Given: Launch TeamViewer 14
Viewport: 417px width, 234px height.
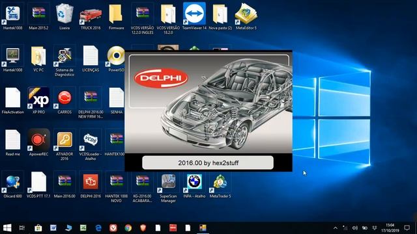Looking at the screenshot, I should click(x=194, y=16).
